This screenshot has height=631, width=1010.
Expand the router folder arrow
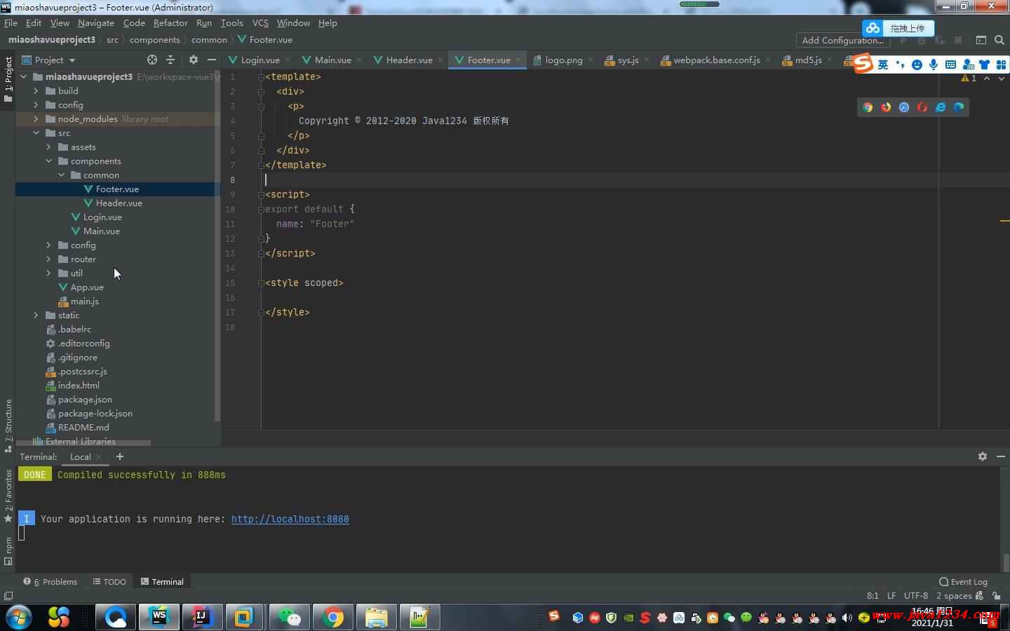[x=48, y=259]
